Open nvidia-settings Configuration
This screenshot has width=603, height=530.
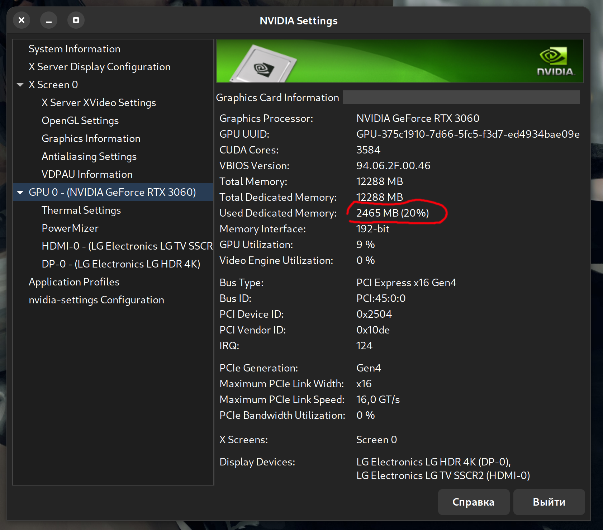pyautogui.click(x=96, y=300)
